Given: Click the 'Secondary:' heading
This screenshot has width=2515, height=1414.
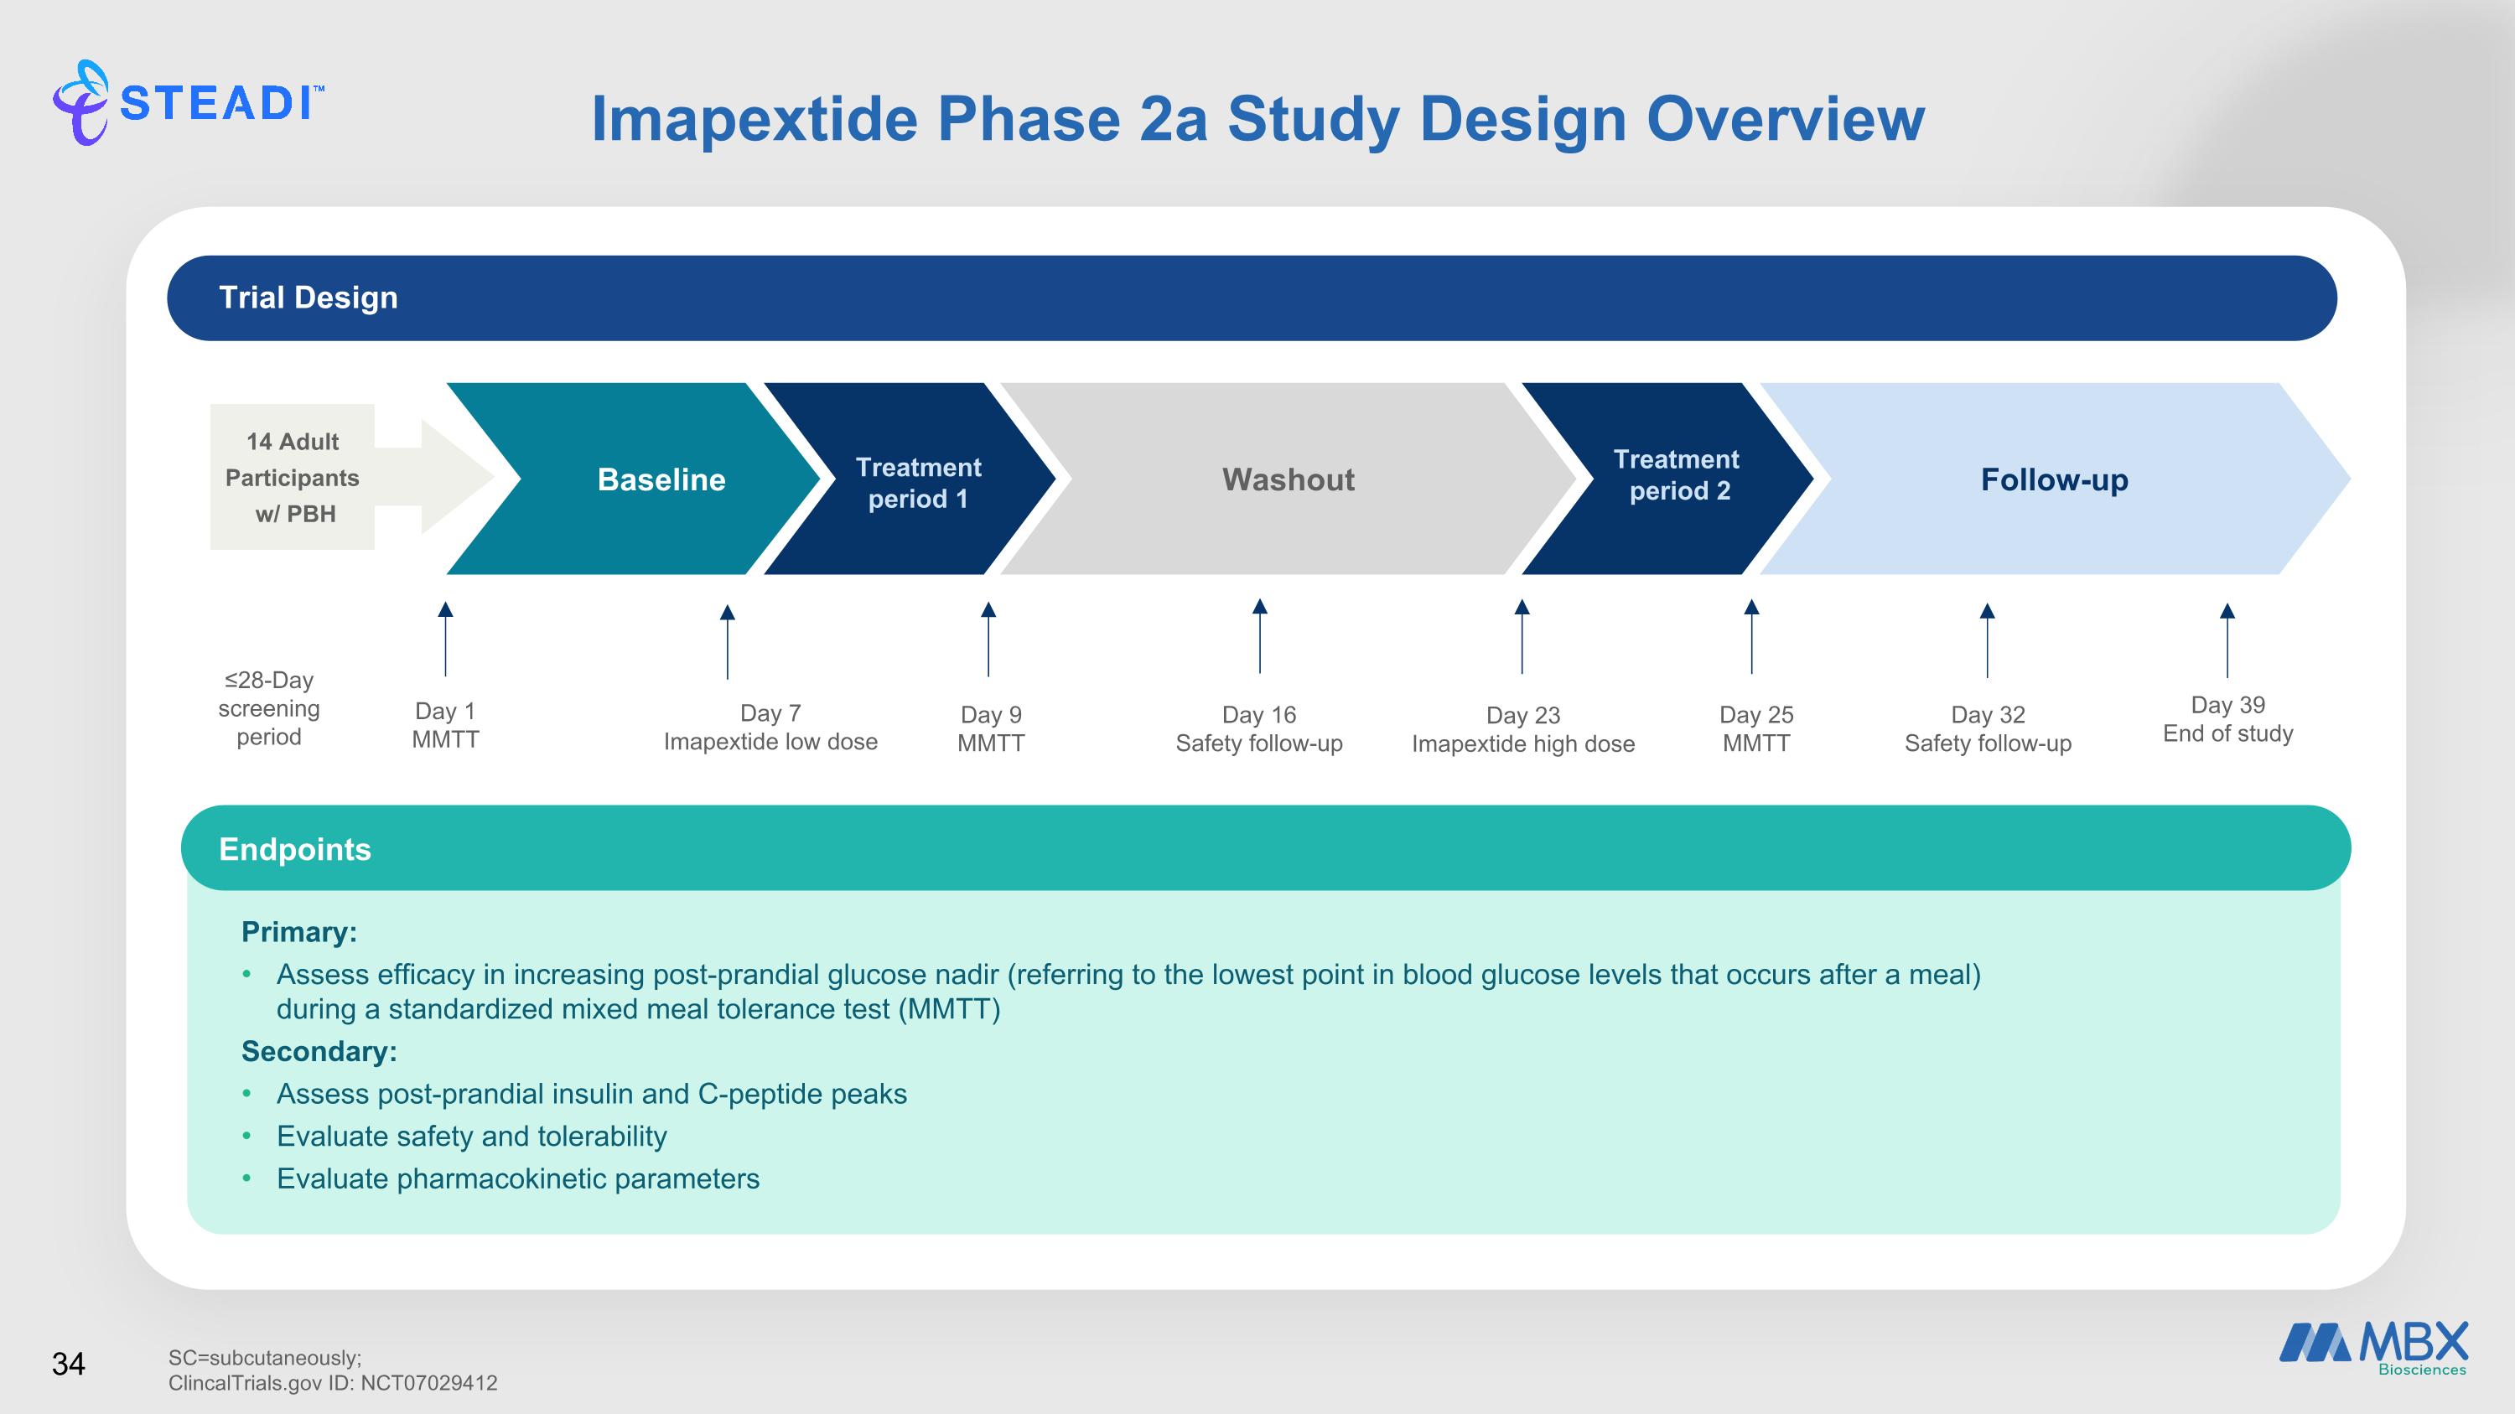Looking at the screenshot, I should click(319, 1051).
